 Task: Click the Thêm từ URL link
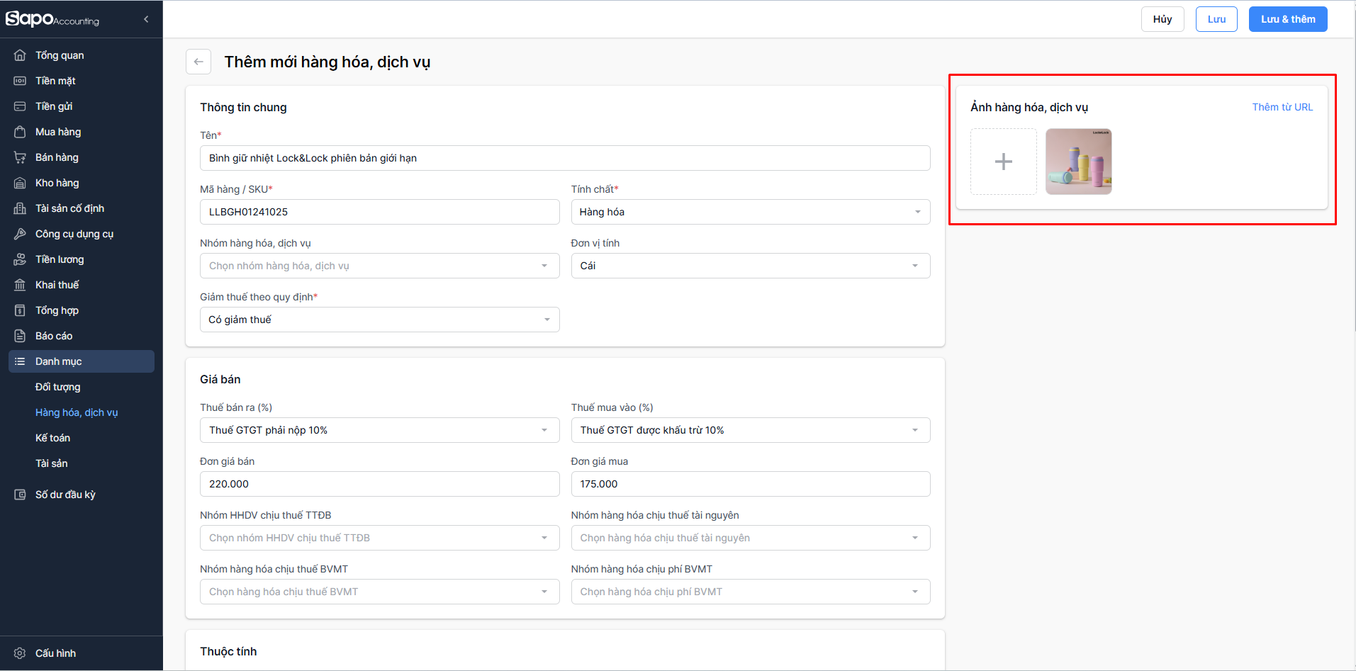click(1282, 107)
